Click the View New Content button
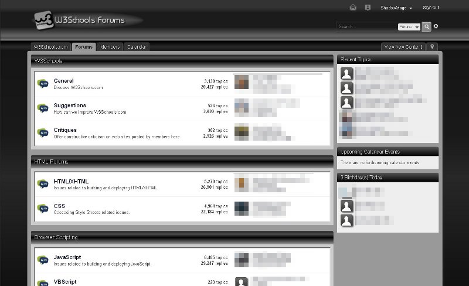The image size is (469, 286). [403, 47]
